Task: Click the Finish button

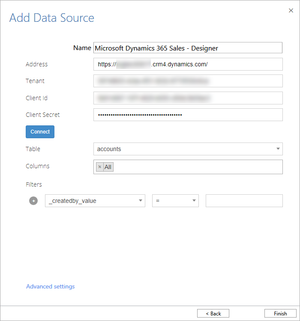Action: 280,313
